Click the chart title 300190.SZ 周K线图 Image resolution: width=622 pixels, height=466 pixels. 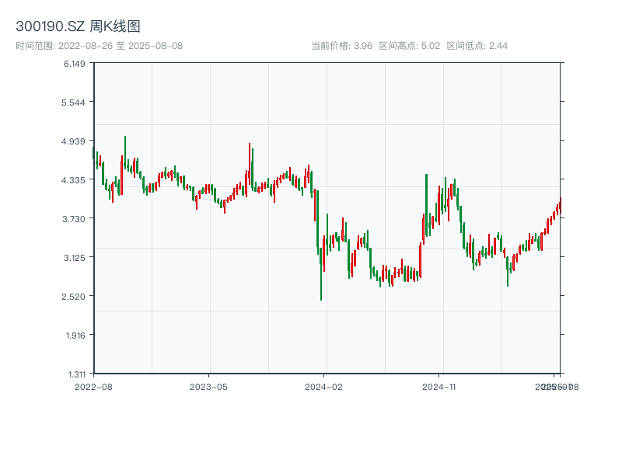pos(78,27)
